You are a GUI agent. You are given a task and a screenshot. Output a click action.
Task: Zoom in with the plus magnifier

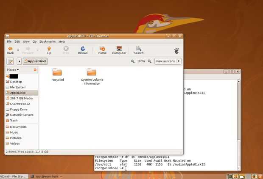(x=149, y=61)
